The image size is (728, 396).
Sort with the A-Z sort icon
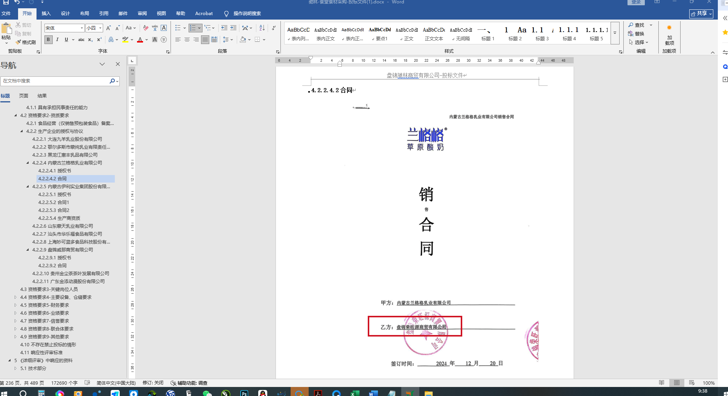click(x=262, y=28)
